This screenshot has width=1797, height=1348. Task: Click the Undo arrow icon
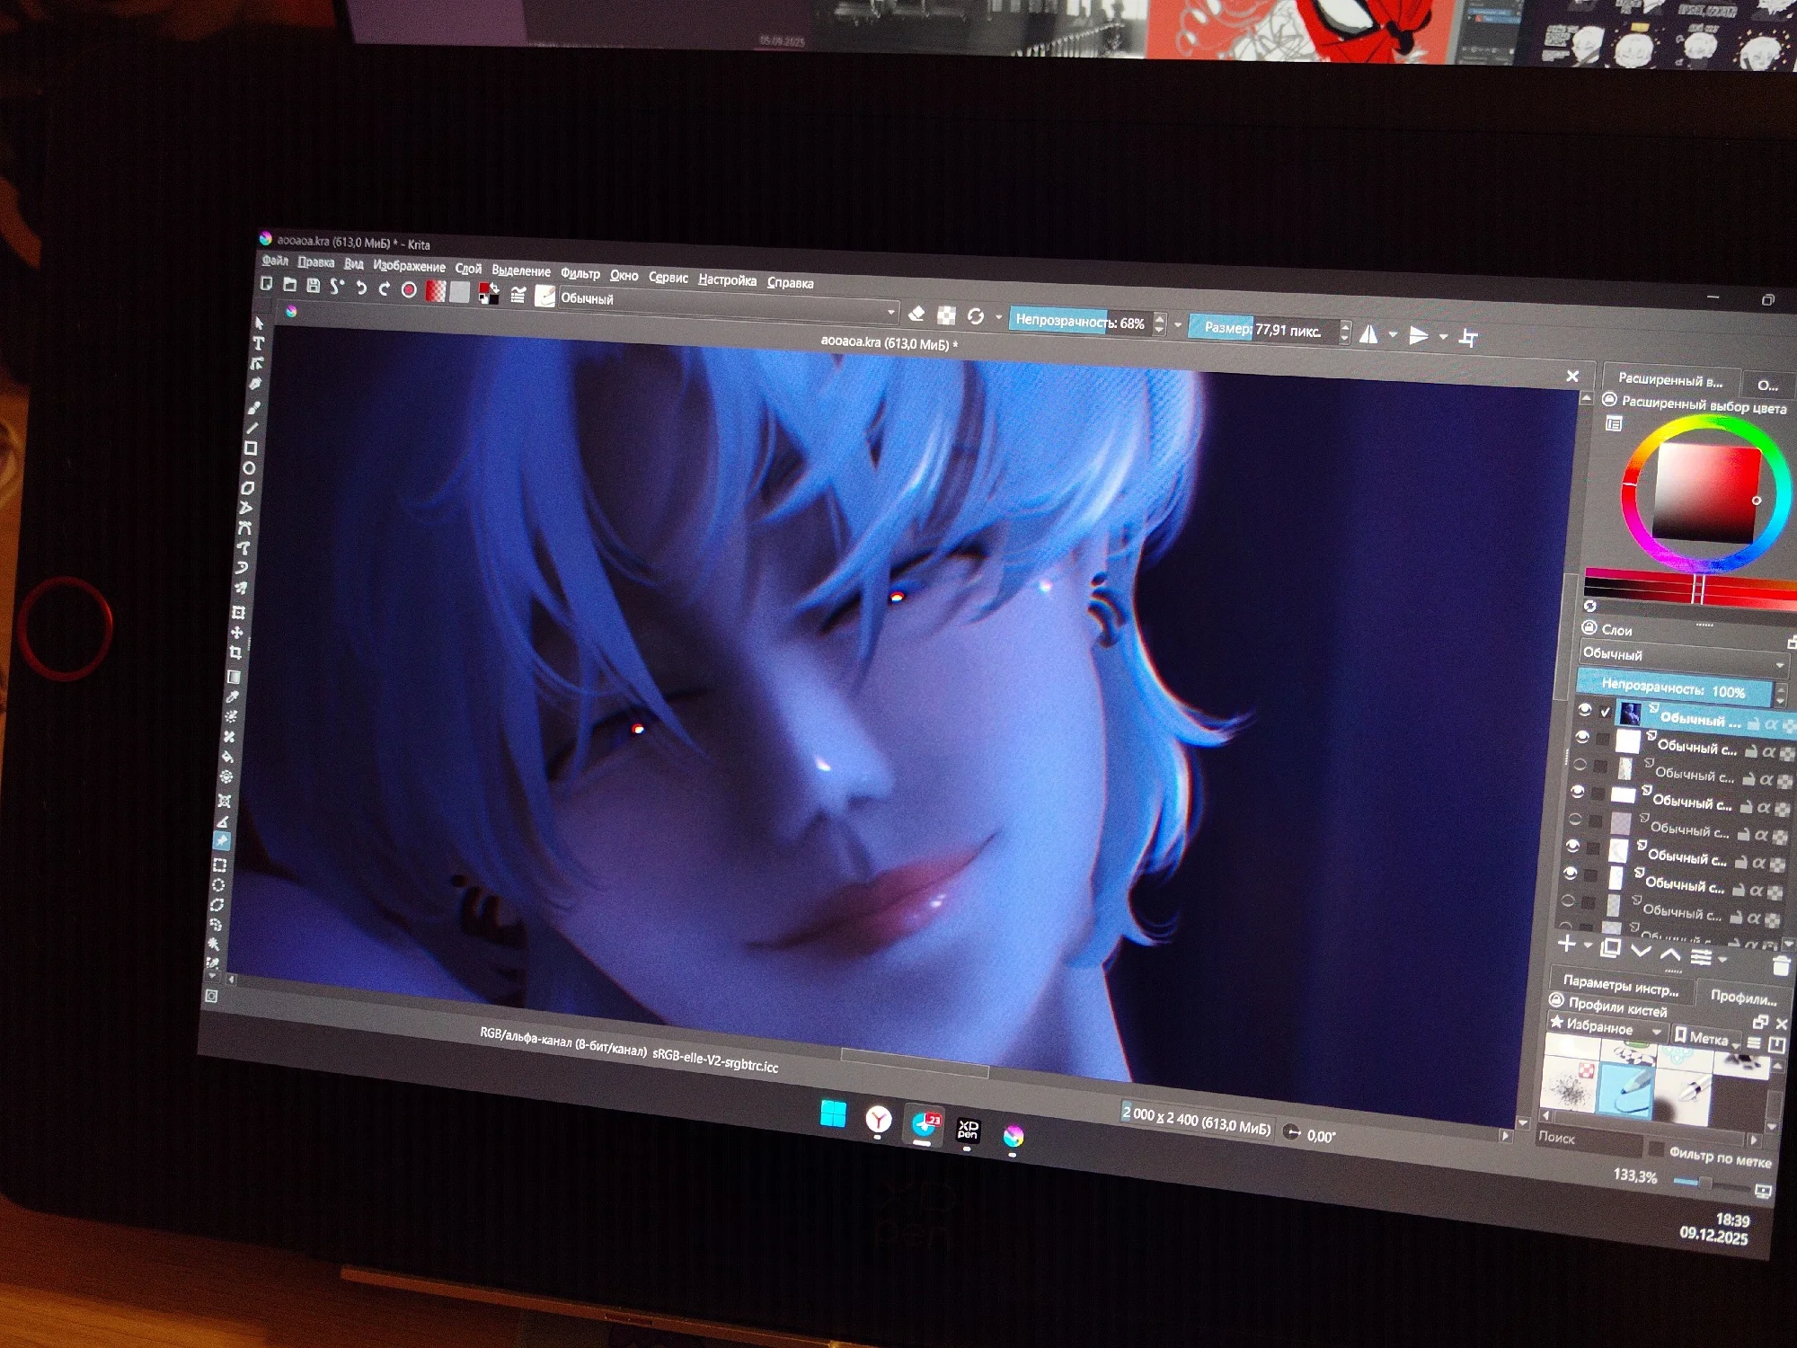pos(360,288)
